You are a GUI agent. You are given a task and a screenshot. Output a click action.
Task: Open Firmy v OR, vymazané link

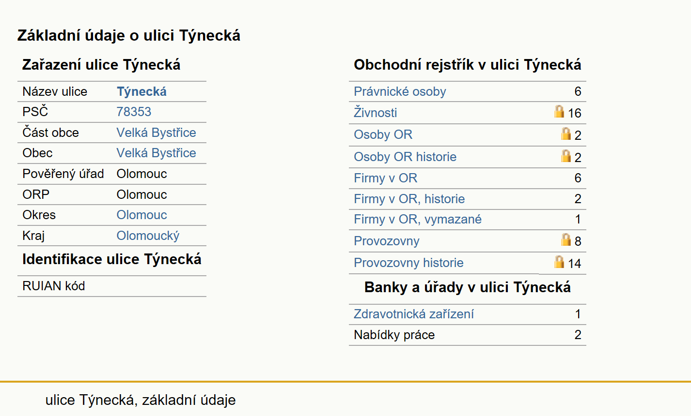[418, 219]
